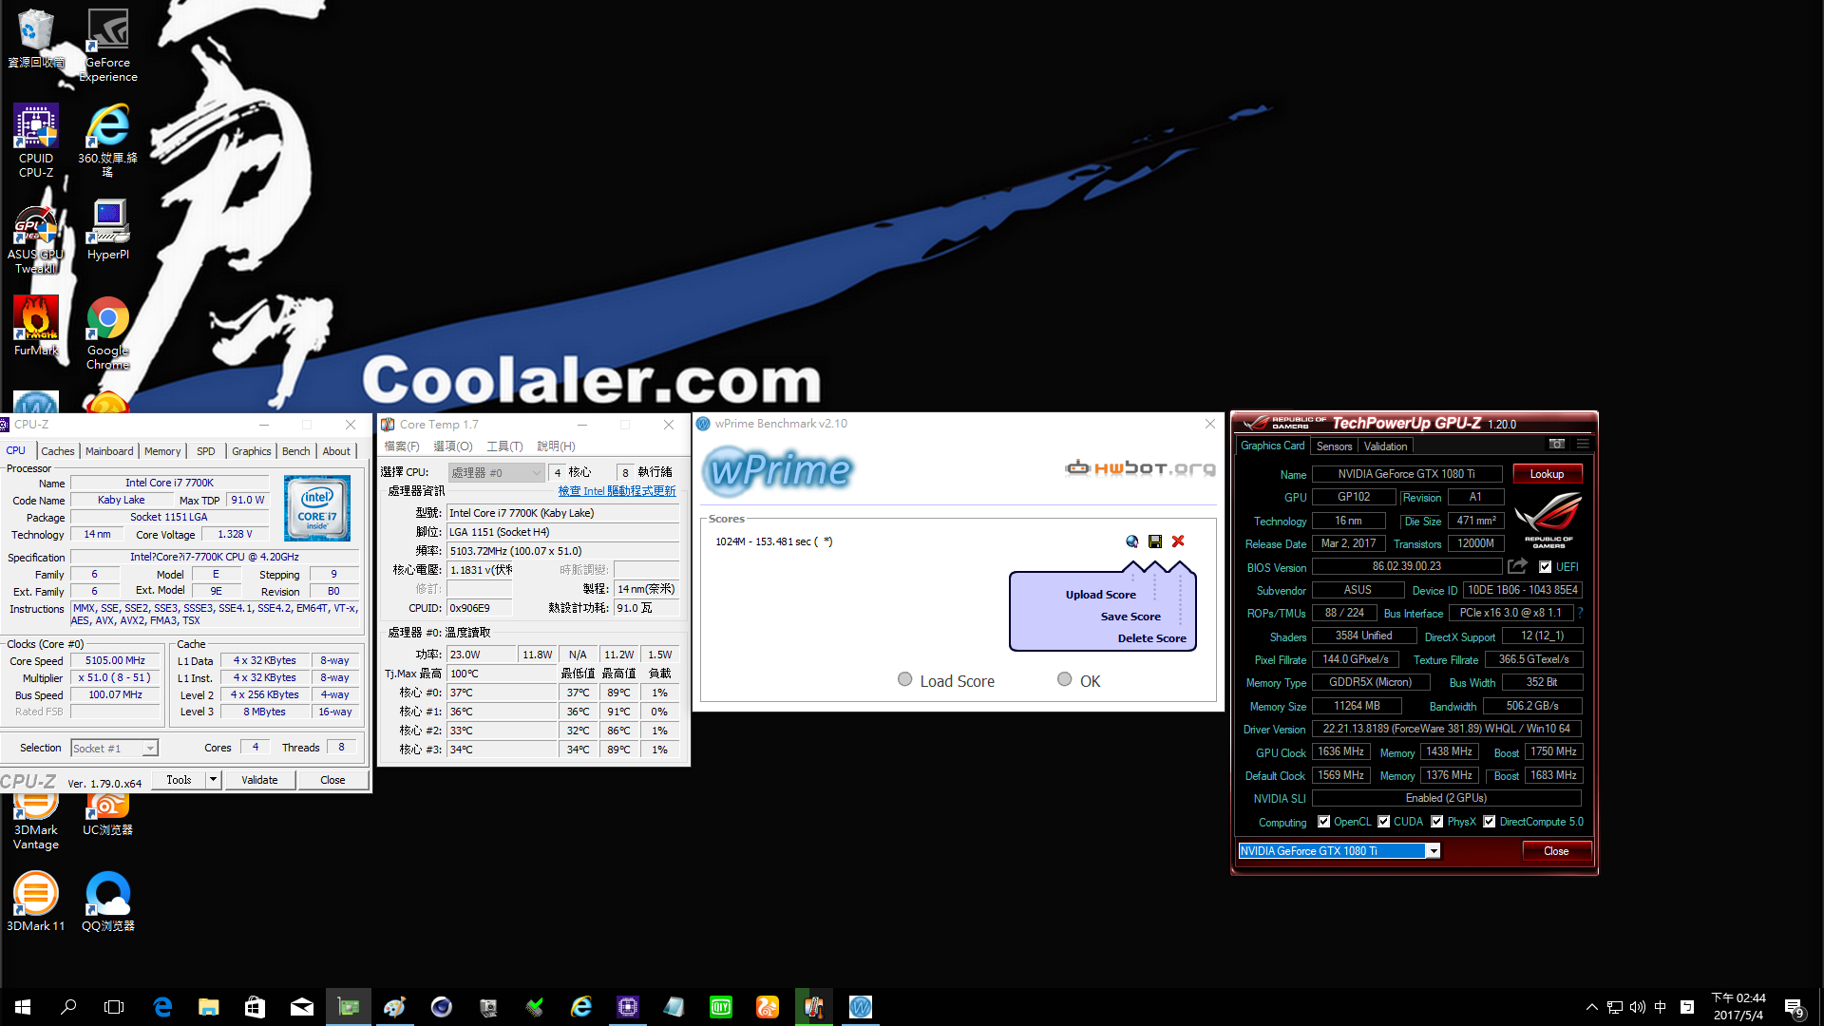The image size is (1824, 1026).
Task: Open the CPU-Z Socket #1 selection dropdown
Action: point(114,748)
